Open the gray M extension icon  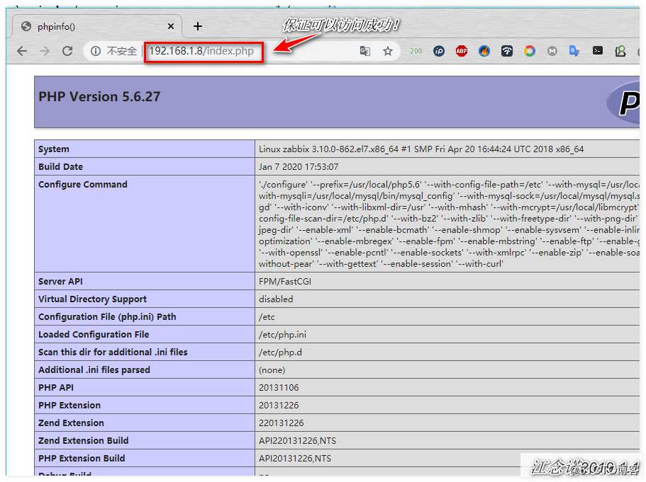(552, 51)
